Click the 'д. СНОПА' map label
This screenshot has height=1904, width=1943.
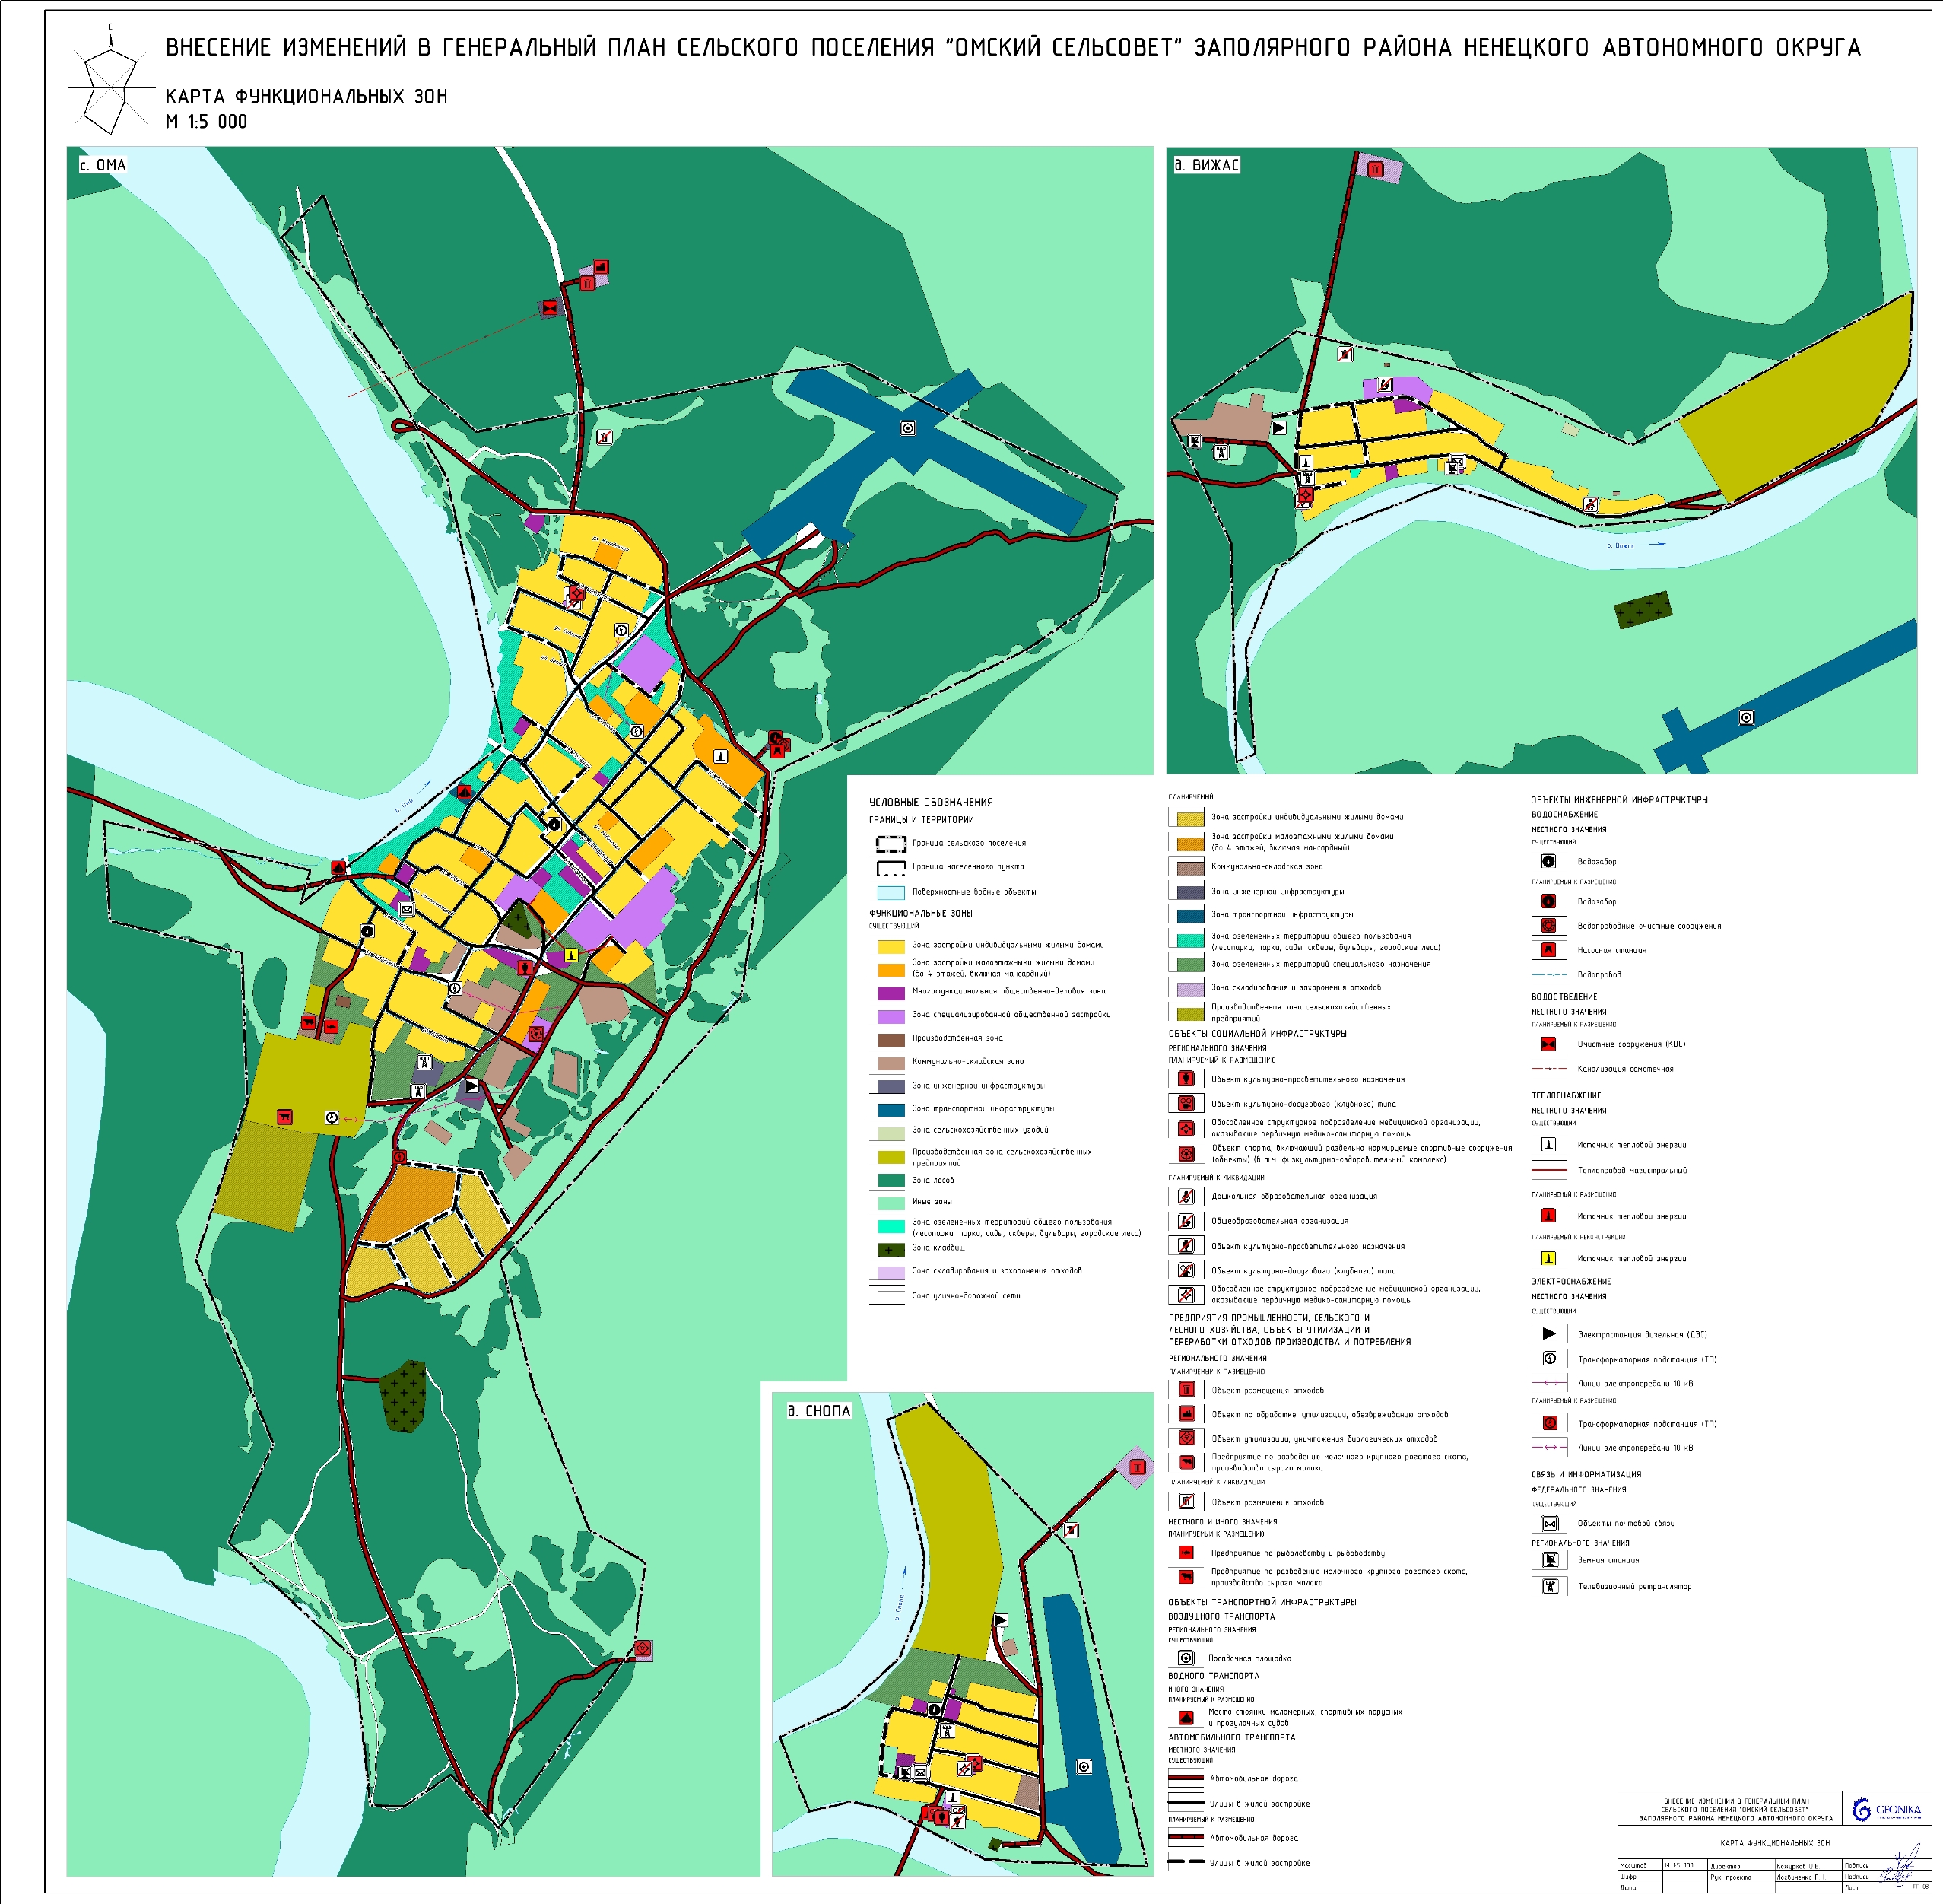click(x=818, y=1411)
